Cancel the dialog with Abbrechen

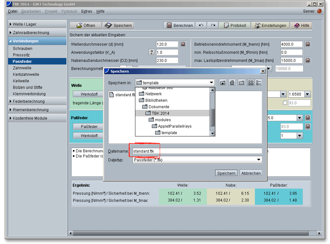pyautogui.click(x=251, y=173)
